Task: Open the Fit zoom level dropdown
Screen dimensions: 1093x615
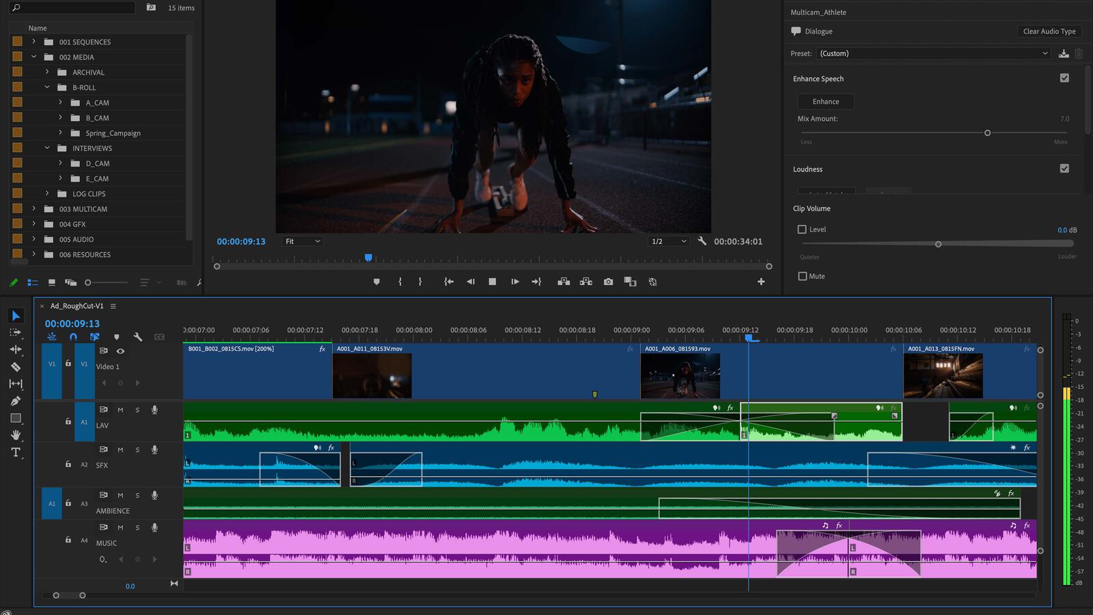Action: coord(302,241)
